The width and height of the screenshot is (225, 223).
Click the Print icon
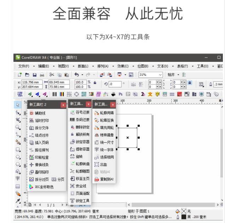pos(42,75)
